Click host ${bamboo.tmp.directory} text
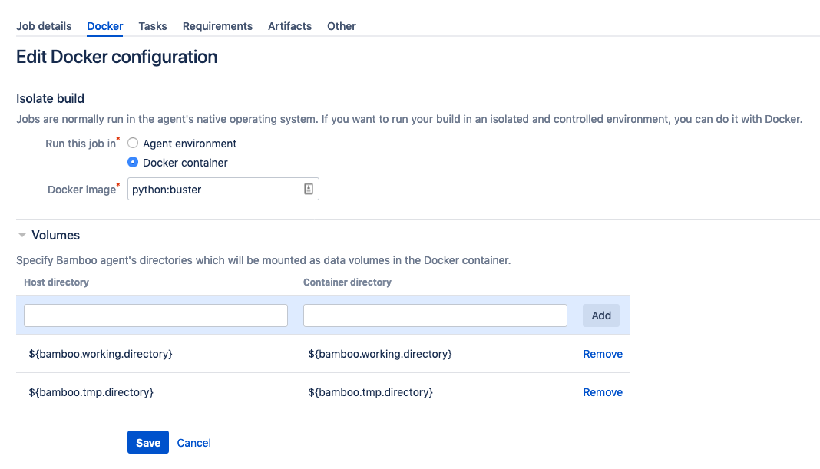820x469 pixels. [x=91, y=392]
